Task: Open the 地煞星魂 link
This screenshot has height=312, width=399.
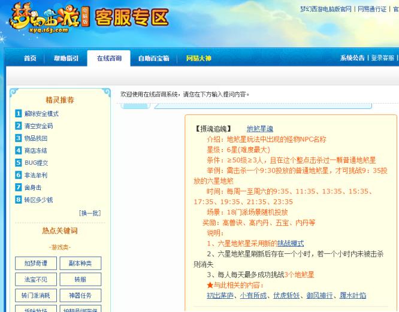Action: point(260,129)
